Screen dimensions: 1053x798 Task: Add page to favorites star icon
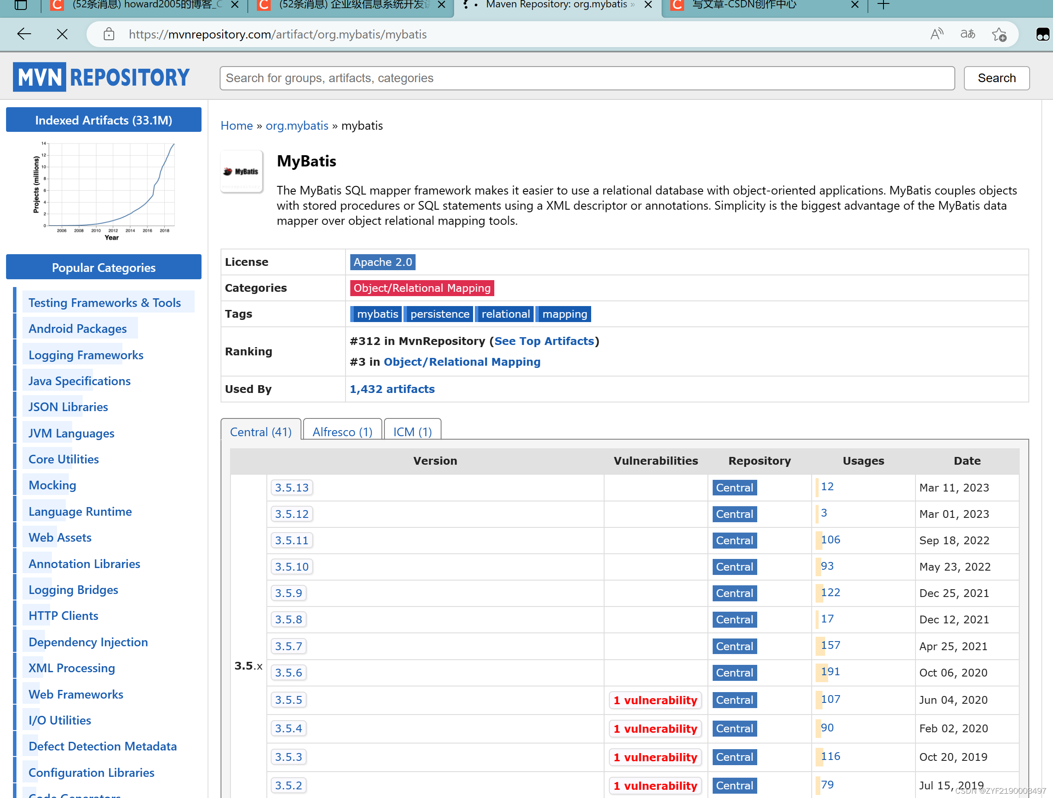click(999, 34)
